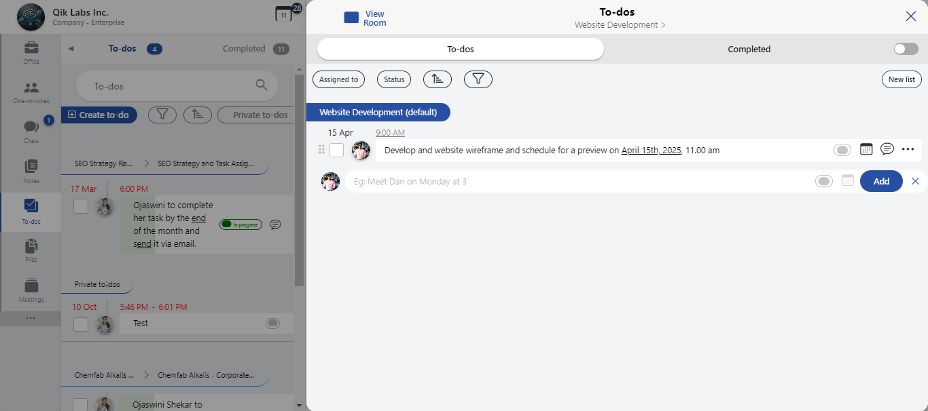Check the wireframe preview to-do checkbox

336,150
